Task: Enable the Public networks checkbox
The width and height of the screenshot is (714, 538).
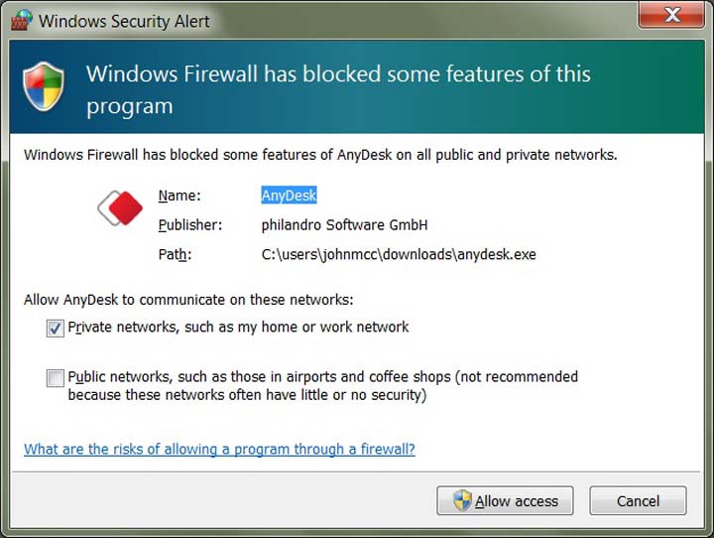Action: (x=55, y=377)
